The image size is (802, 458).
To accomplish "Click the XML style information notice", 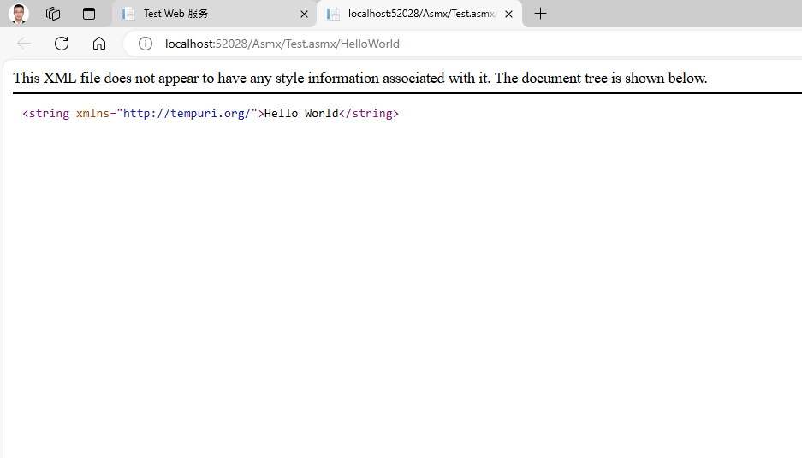I will pyautogui.click(x=360, y=78).
